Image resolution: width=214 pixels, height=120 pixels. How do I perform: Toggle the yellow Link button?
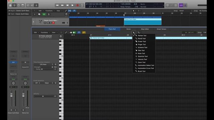click(x=84, y=33)
